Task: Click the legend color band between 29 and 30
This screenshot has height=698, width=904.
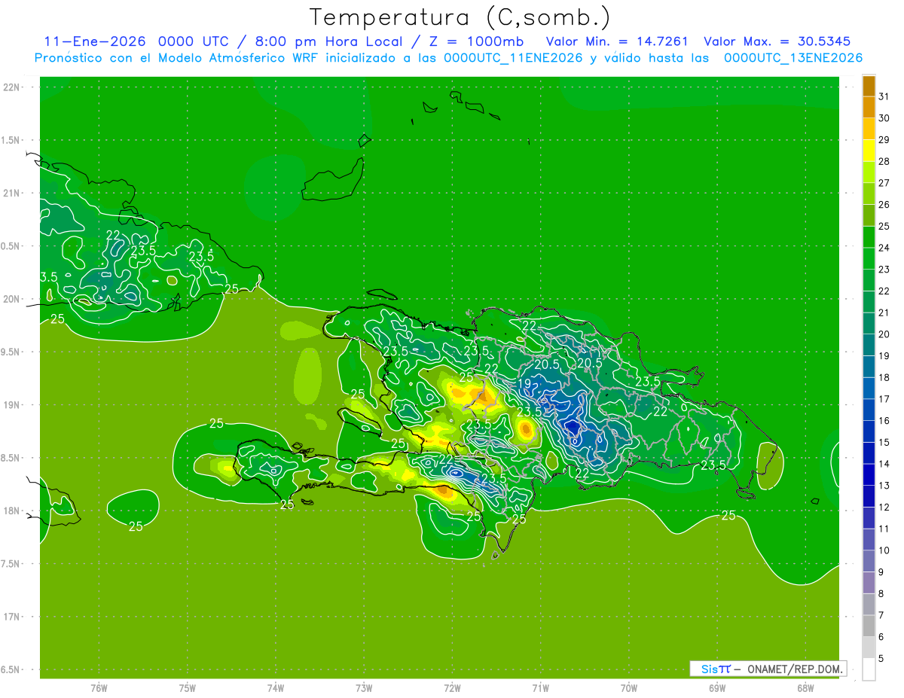Action: click(869, 129)
